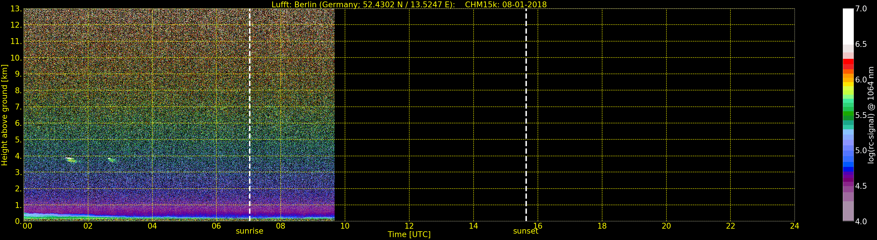Click the '24' tick label on time axis
The width and height of the screenshot is (877, 240).
click(794, 226)
